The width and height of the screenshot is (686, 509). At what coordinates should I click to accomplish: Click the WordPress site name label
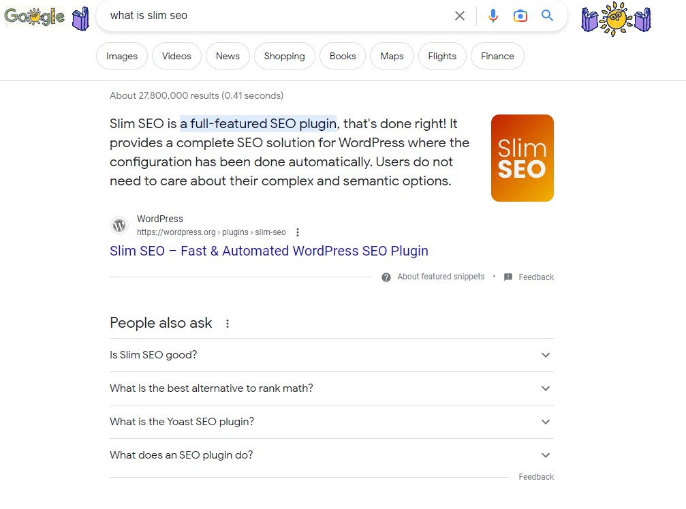click(160, 219)
